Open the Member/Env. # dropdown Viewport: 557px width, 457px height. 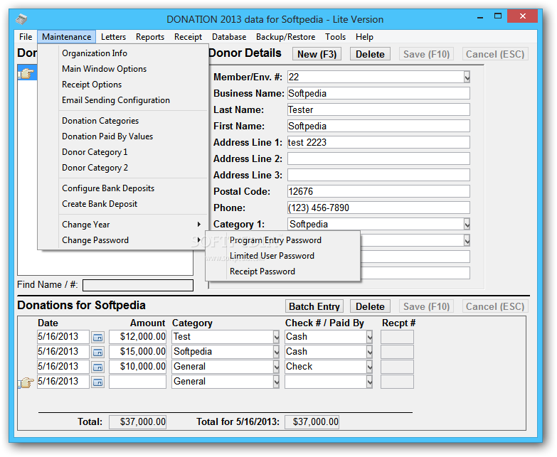[467, 77]
